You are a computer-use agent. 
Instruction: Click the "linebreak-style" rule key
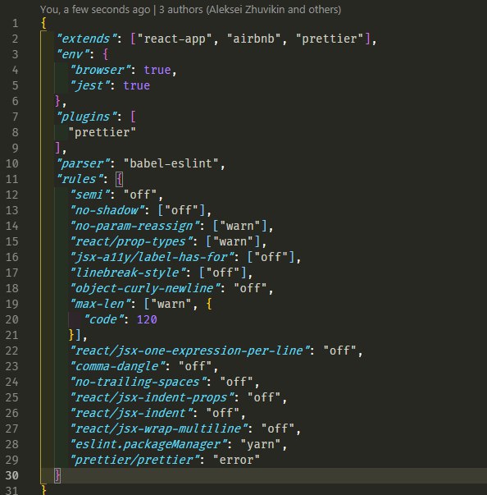128,273
